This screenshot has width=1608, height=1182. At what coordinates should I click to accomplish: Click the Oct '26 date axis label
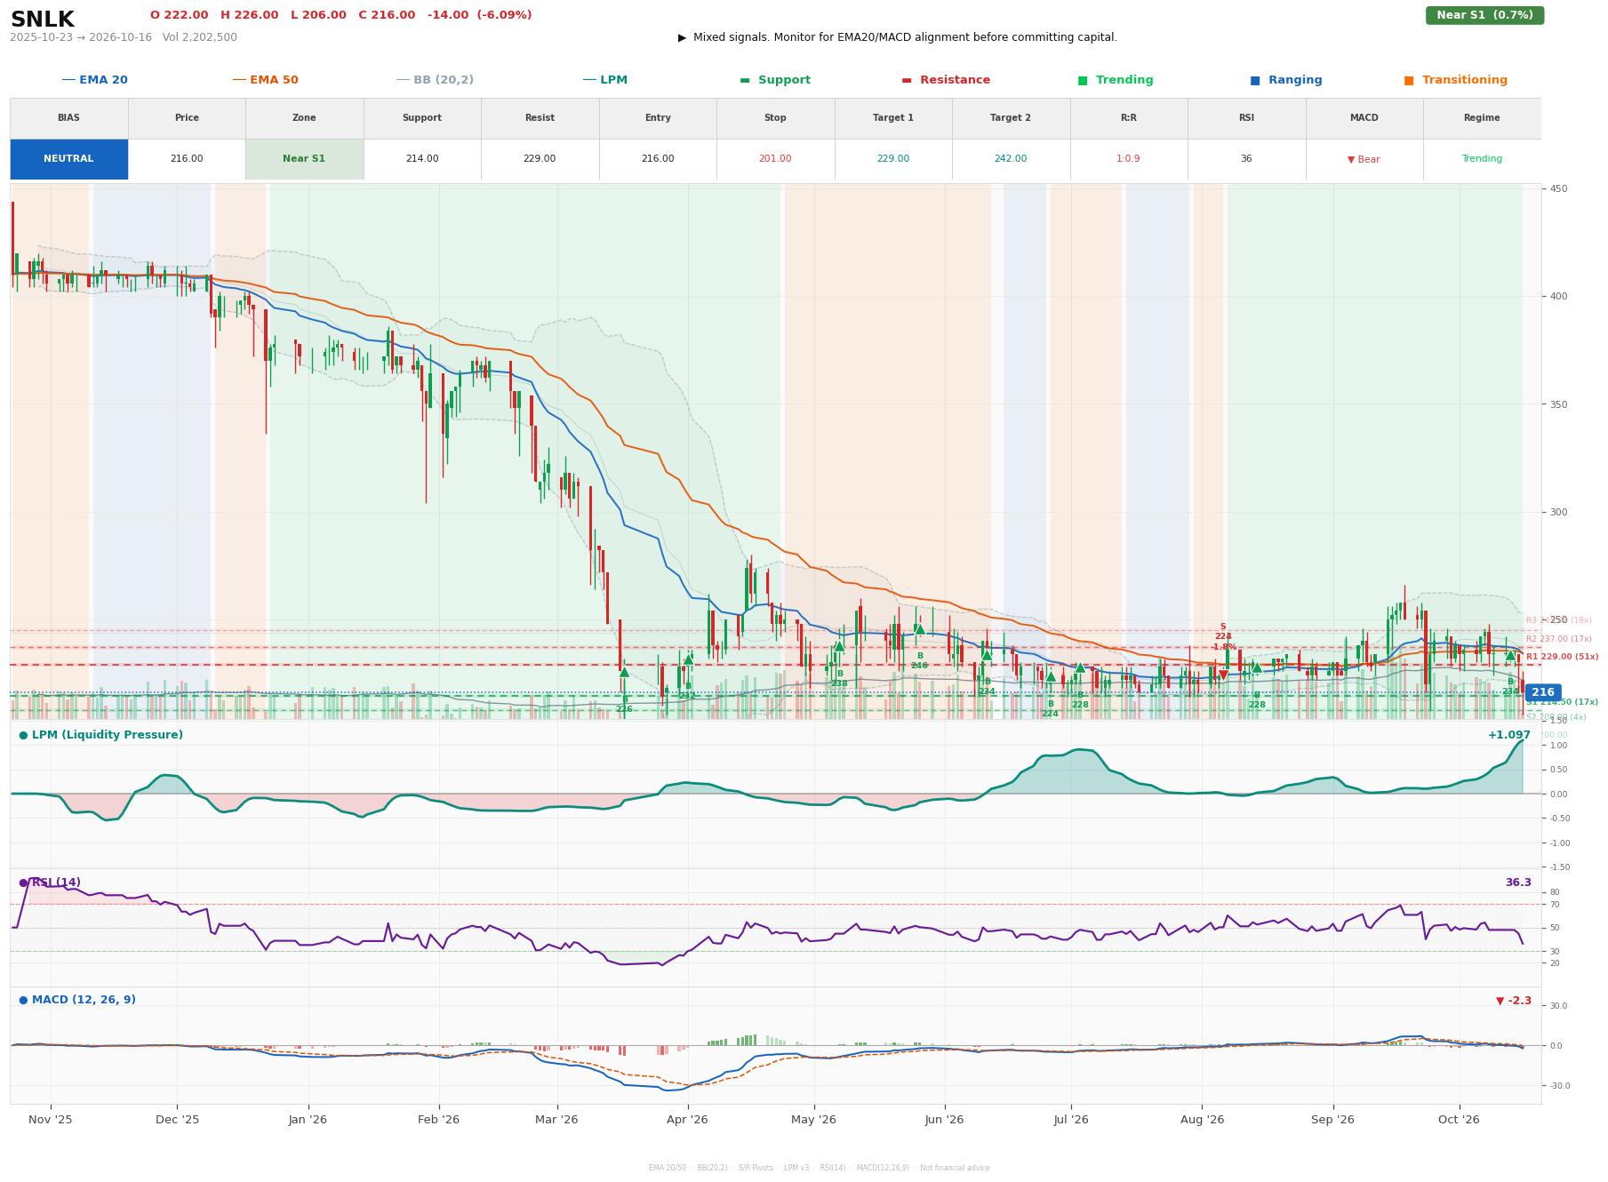[x=1459, y=1120]
